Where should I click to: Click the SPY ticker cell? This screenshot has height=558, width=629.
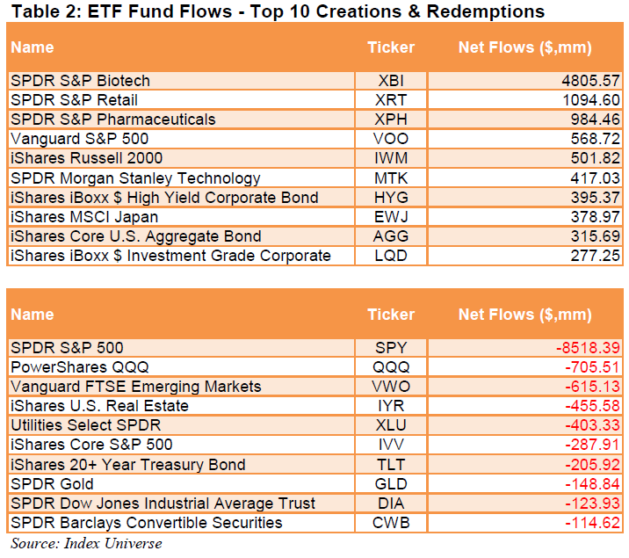pyautogui.click(x=391, y=348)
